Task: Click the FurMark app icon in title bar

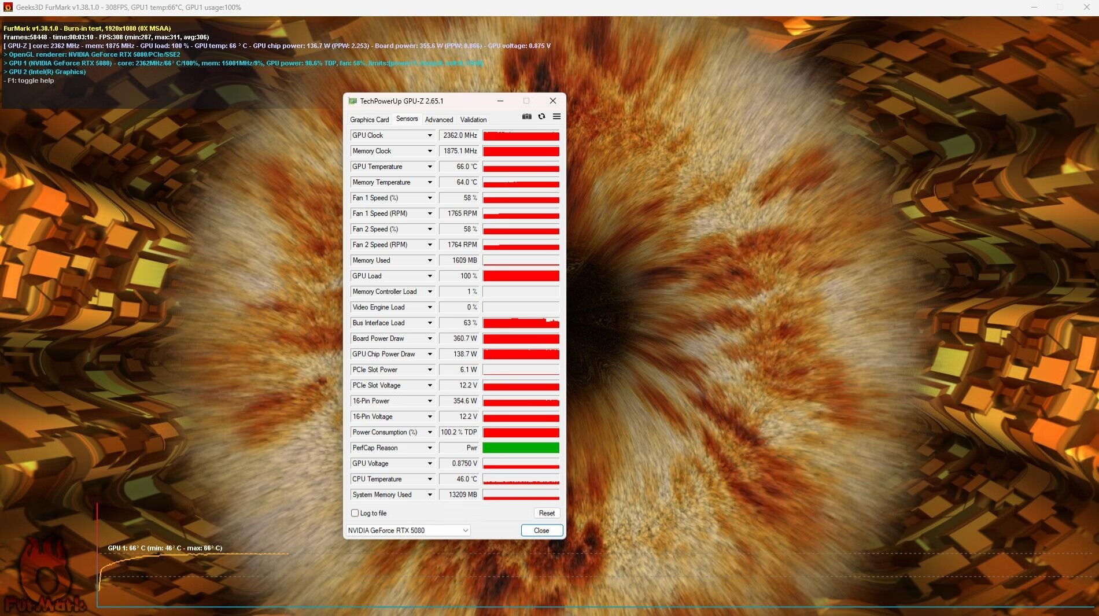Action: (x=8, y=8)
